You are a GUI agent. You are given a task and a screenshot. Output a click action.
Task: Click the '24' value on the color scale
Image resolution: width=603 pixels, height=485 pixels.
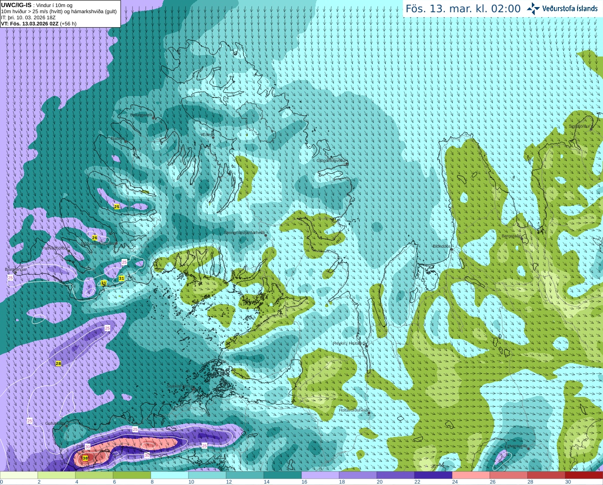click(455, 482)
